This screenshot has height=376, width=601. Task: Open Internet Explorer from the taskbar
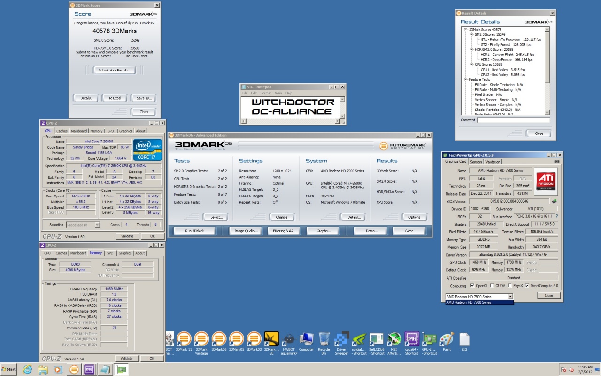pyautogui.click(x=27, y=369)
